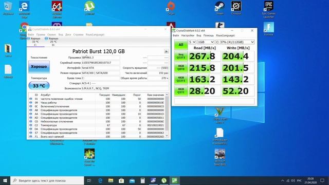Screen dimensions: 329x185
Task: Click the blue Хорошо health status button
Action: coord(39,67)
